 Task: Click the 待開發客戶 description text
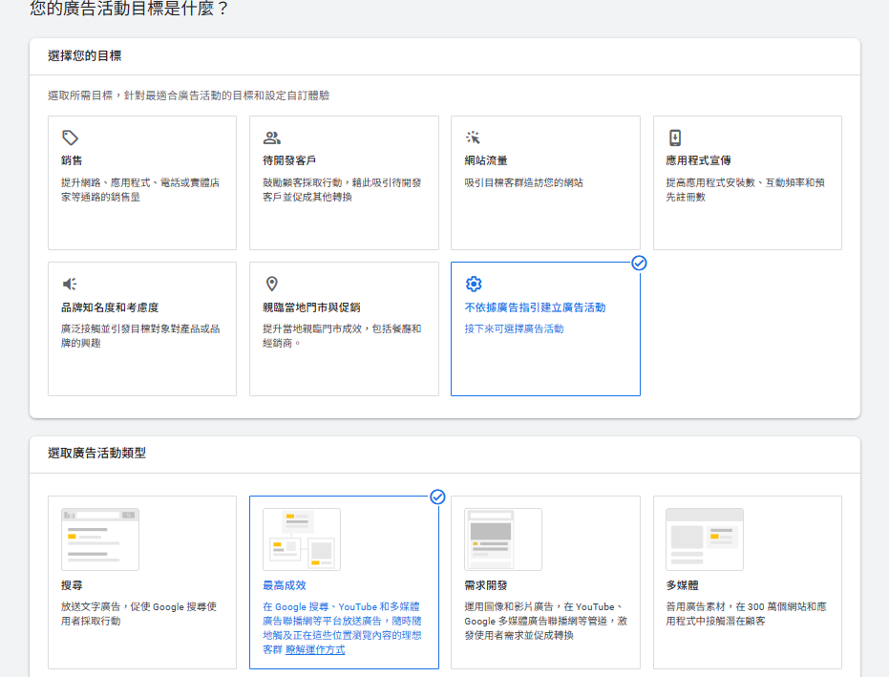pyautogui.click(x=342, y=189)
